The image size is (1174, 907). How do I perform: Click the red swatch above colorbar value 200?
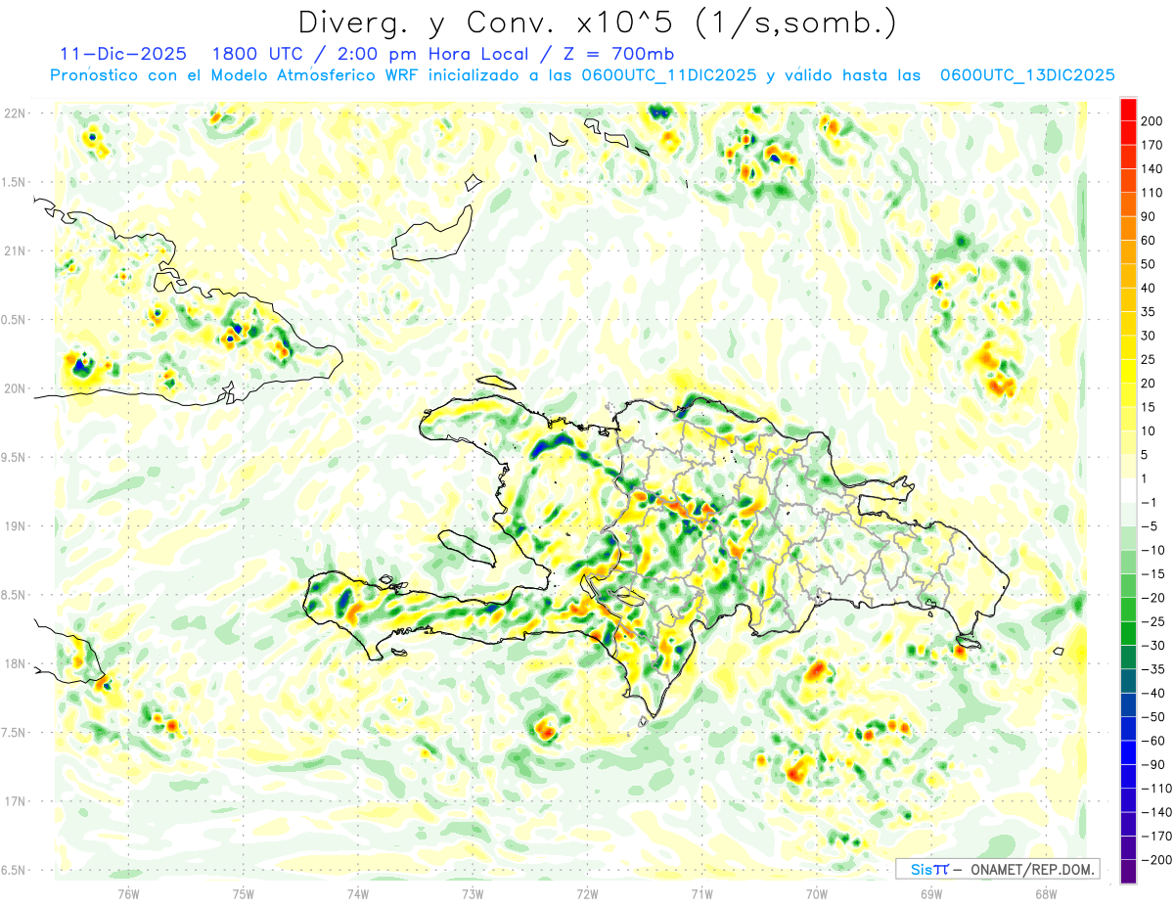(x=1128, y=110)
